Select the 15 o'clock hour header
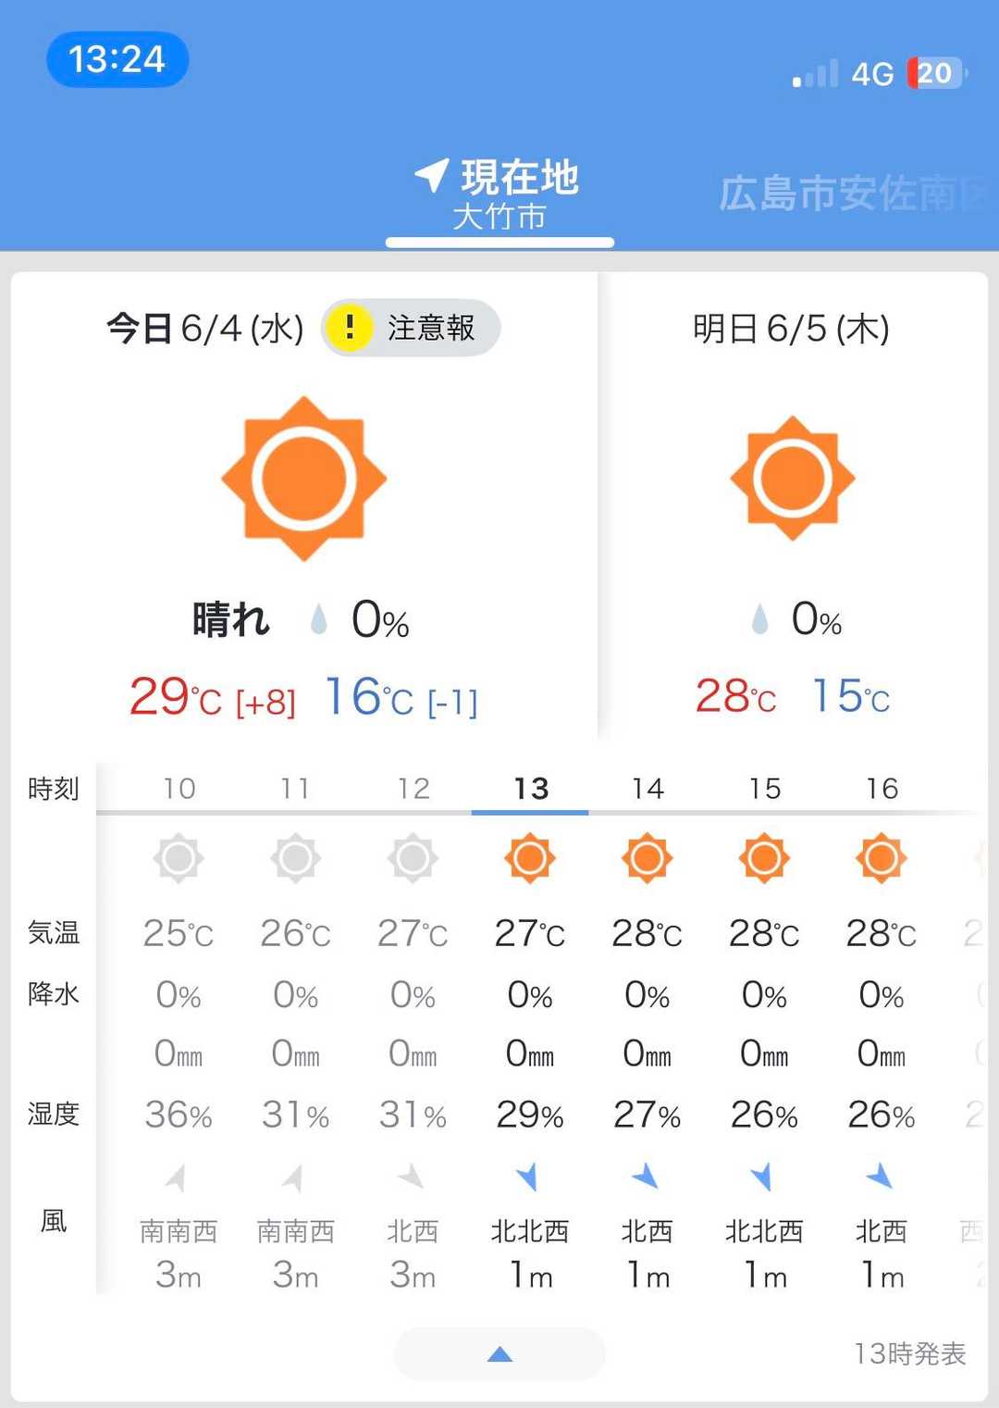Screen dimensions: 999x1408 (765, 789)
